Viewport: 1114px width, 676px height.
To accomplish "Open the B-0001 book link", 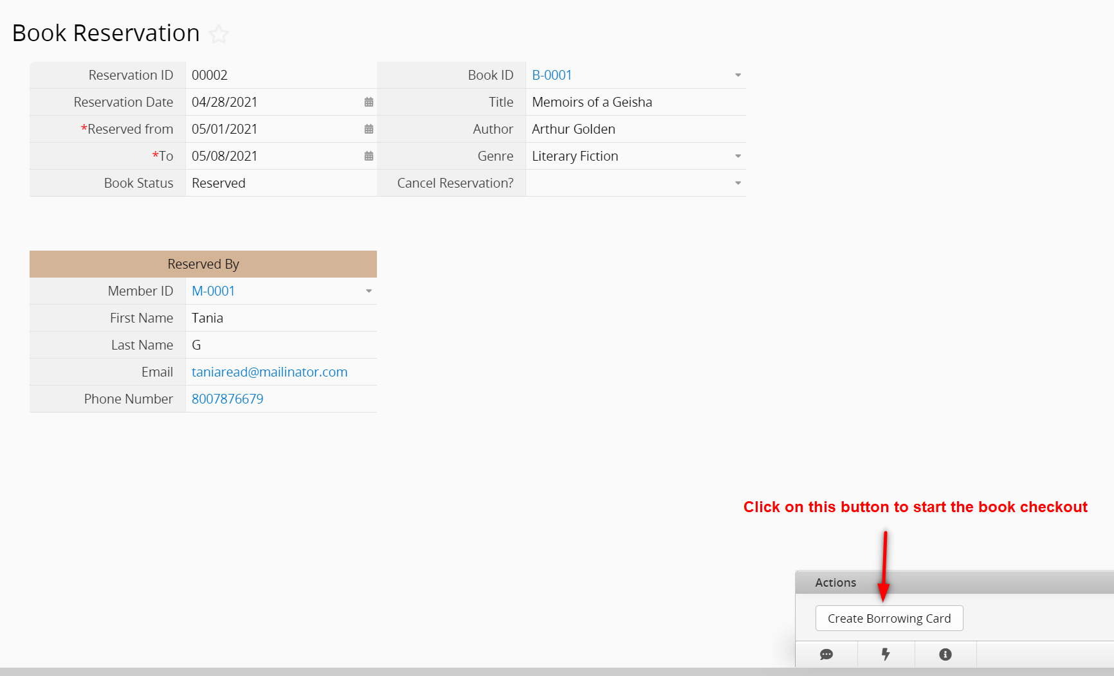I will pos(552,75).
